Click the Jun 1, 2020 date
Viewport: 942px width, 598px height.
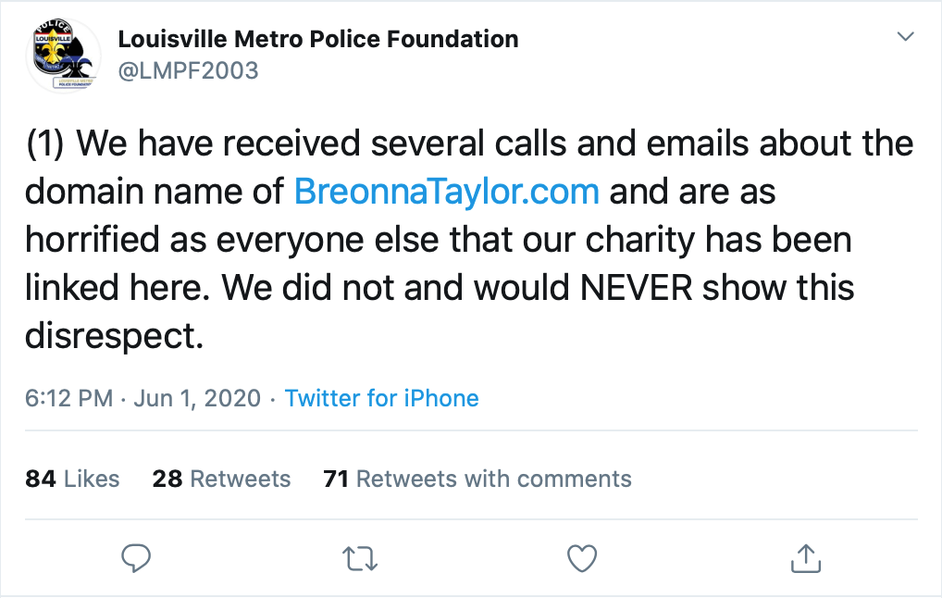pos(197,398)
